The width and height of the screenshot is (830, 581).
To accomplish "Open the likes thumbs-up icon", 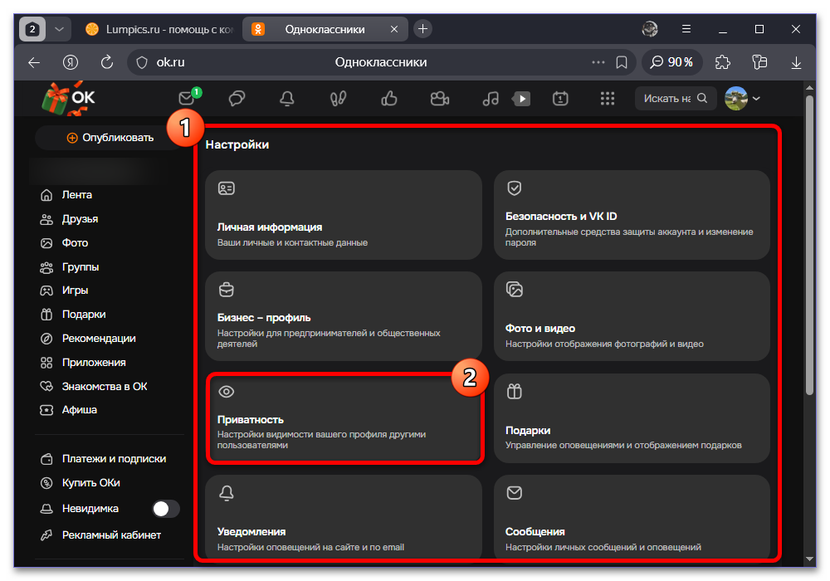I will (389, 99).
